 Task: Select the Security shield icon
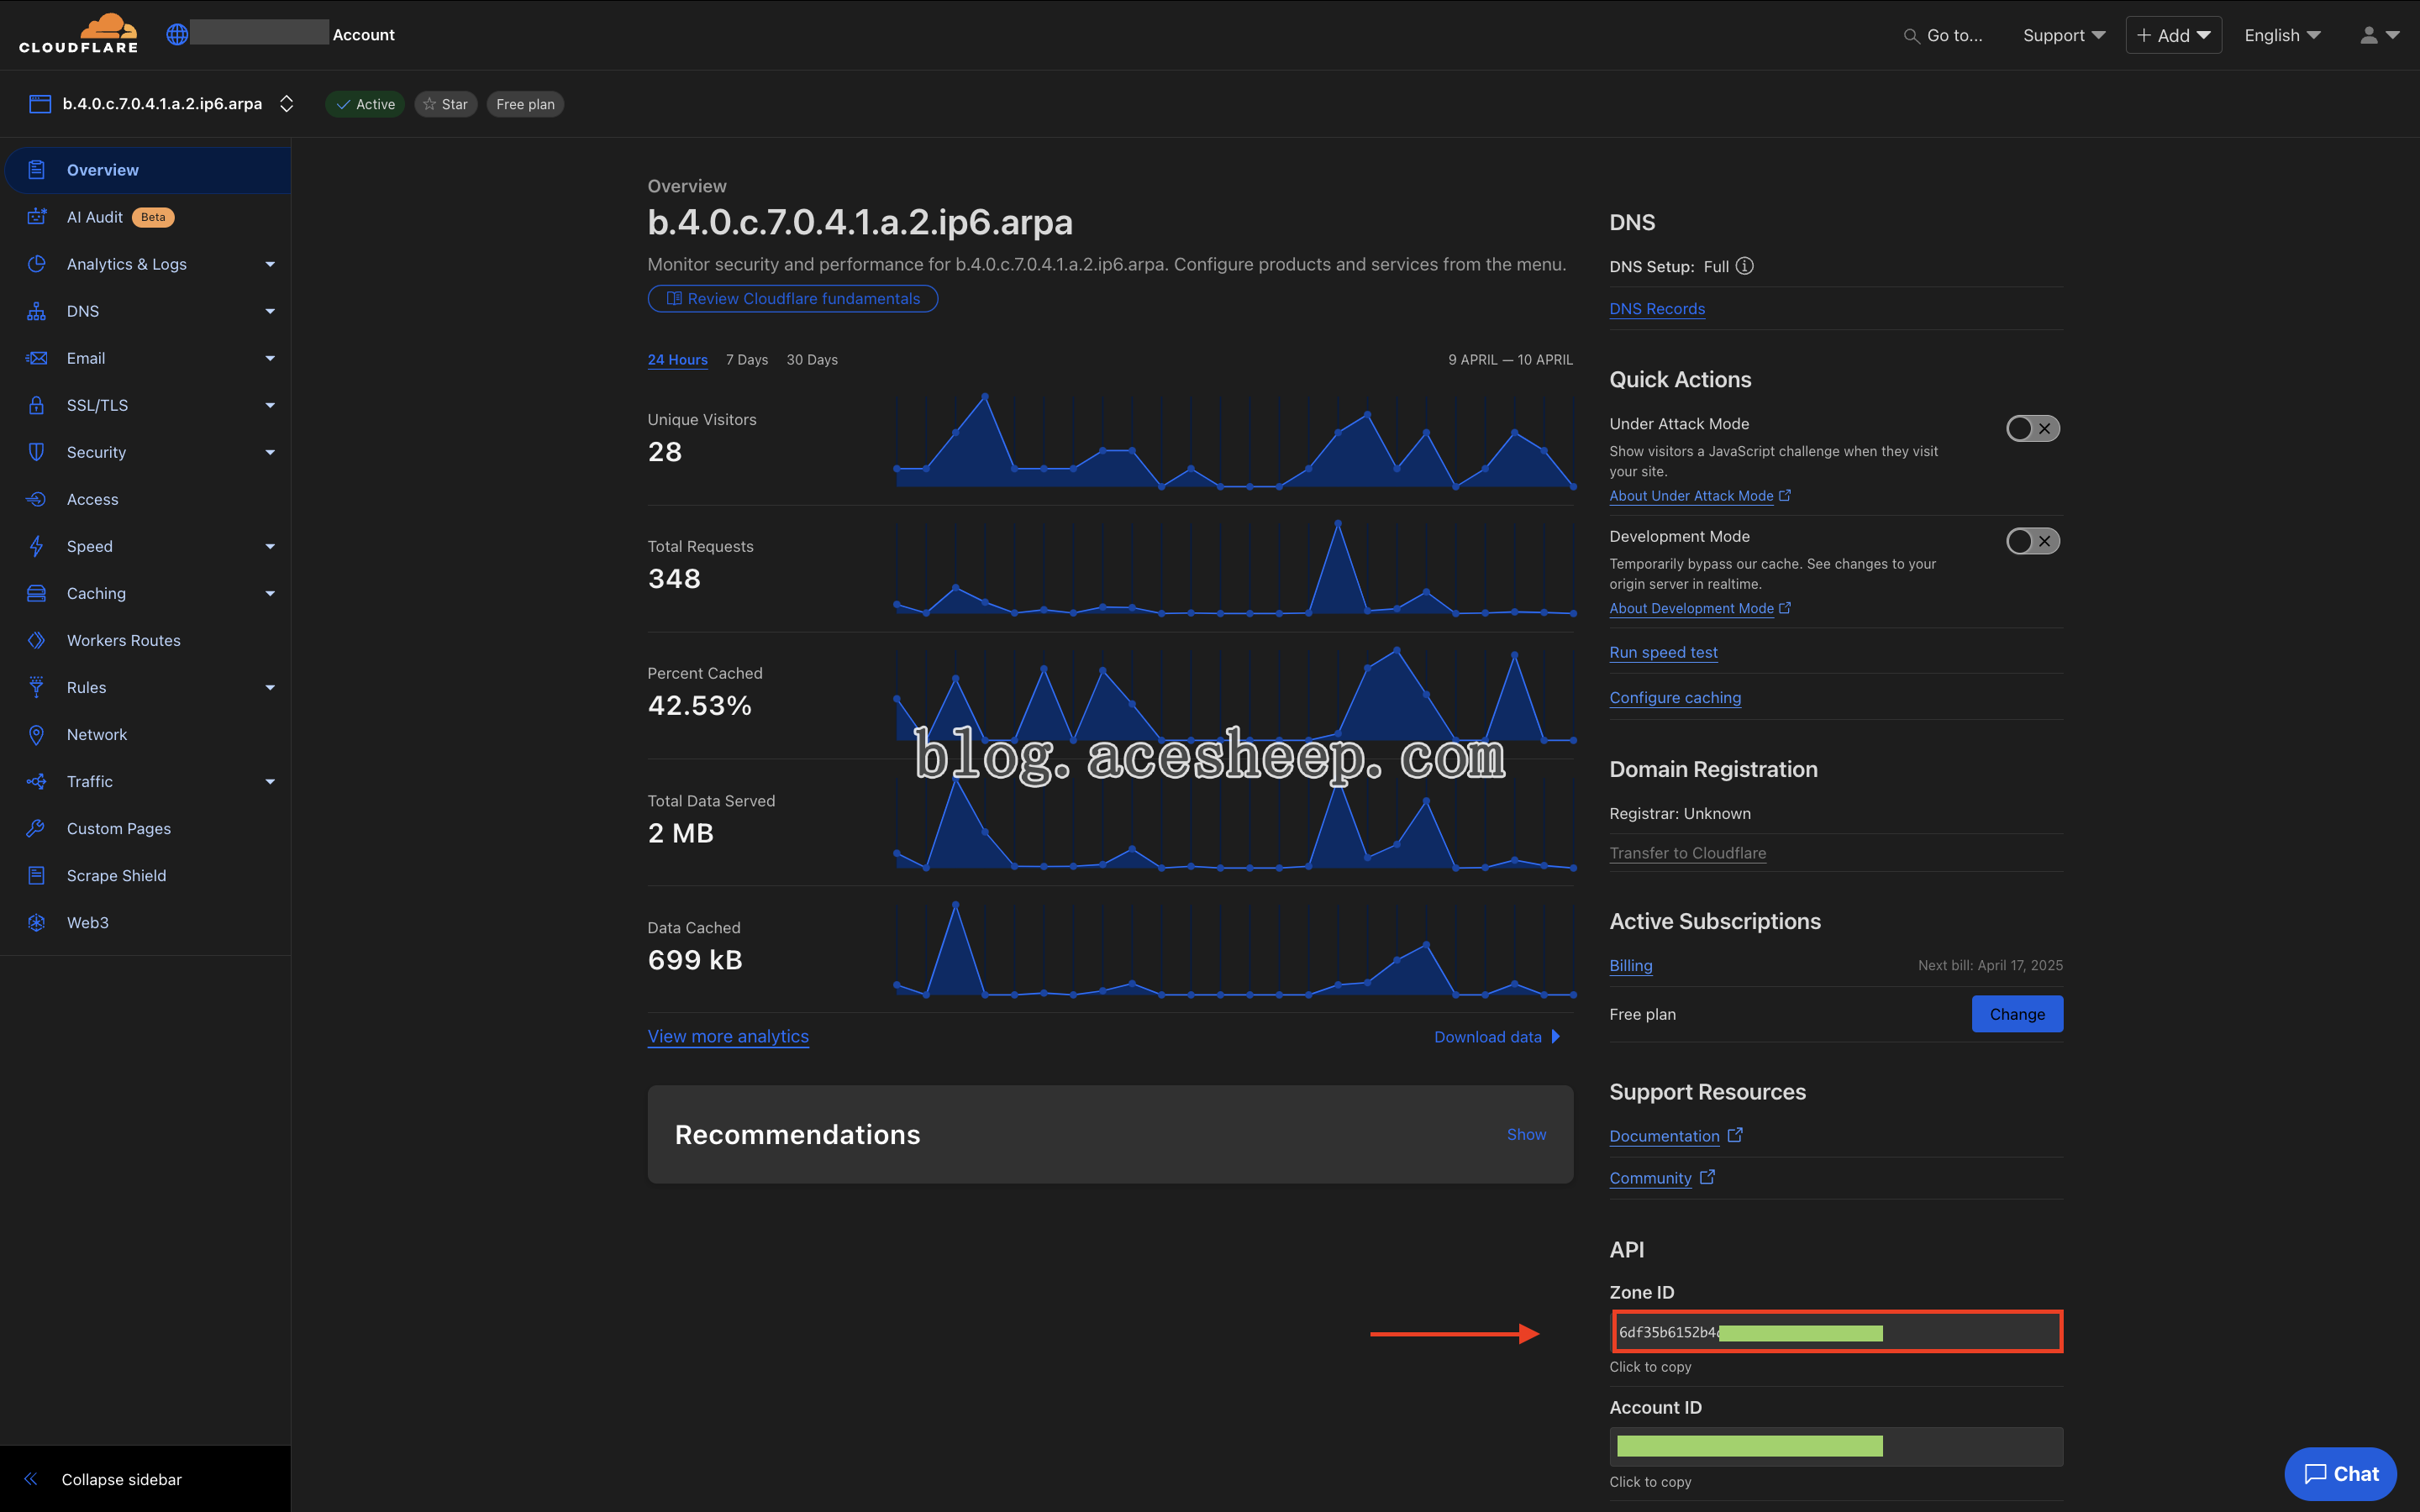pos(36,452)
